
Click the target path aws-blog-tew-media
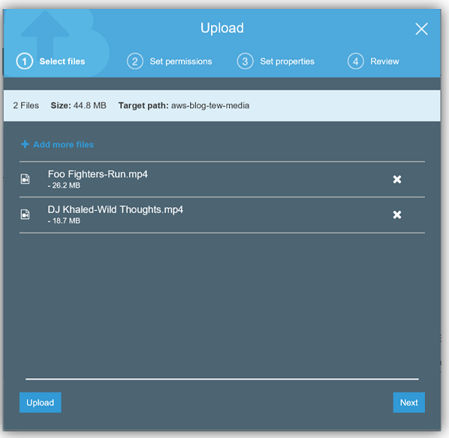210,105
